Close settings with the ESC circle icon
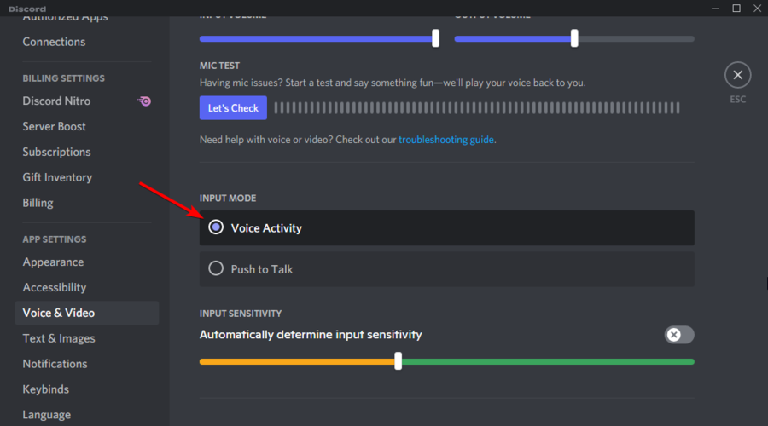 coord(737,75)
